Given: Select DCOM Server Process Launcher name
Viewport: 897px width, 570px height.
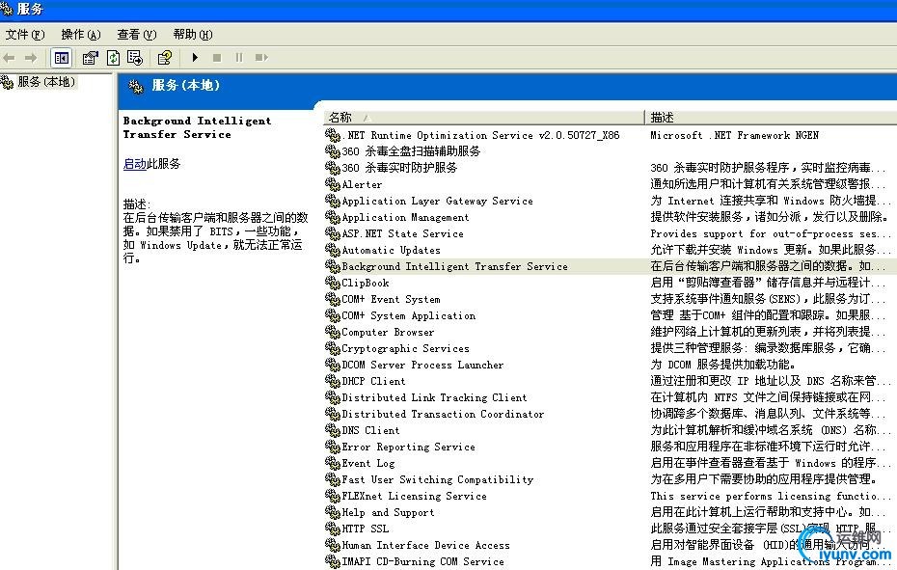Looking at the screenshot, I should [x=422, y=365].
